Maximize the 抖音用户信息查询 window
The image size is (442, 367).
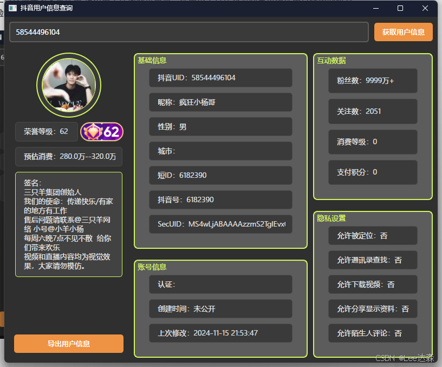pyautogui.click(x=400, y=8)
